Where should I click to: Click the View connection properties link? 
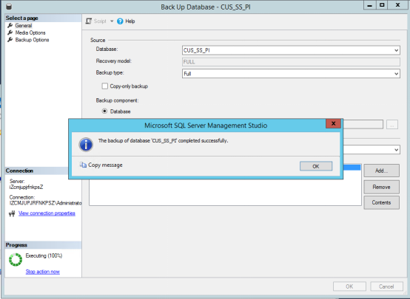tap(47, 213)
